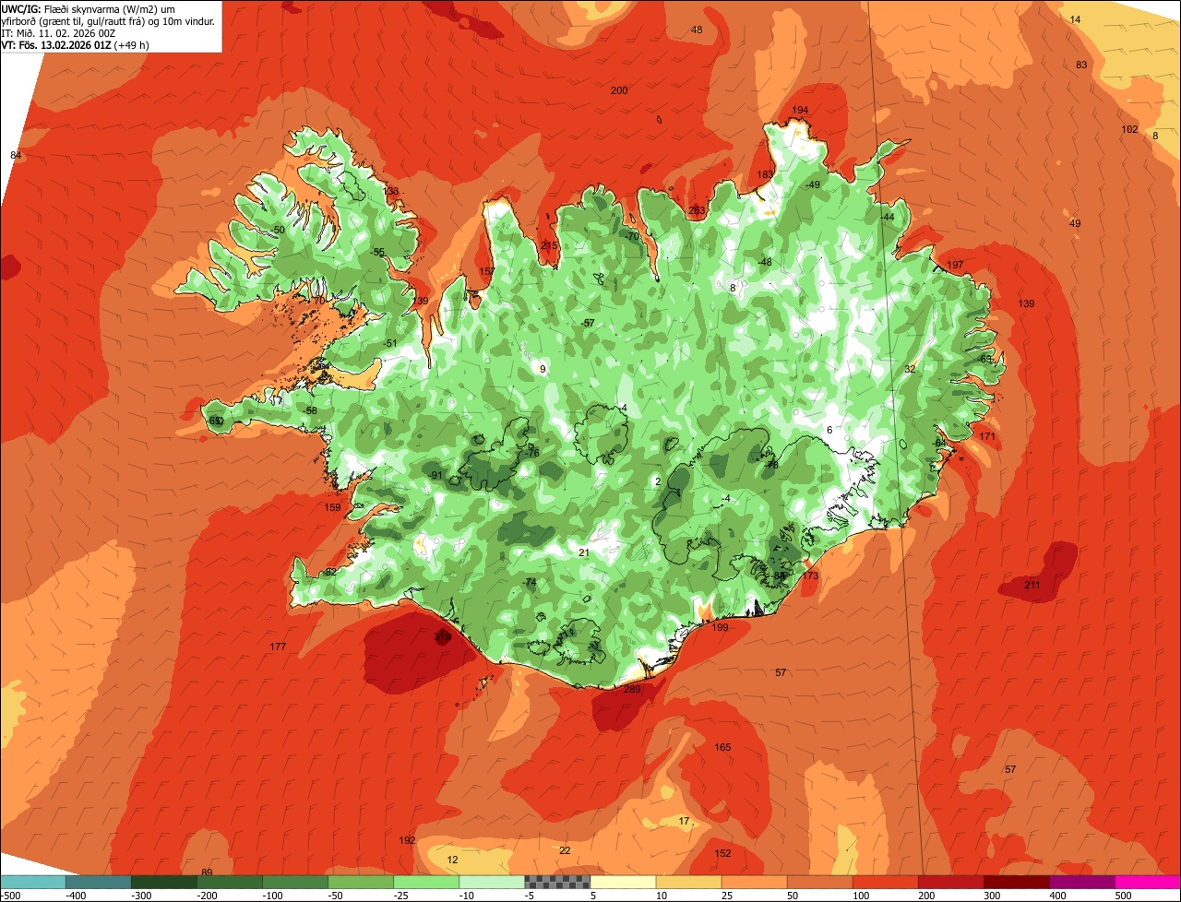Click the map value '83' in the northeast corner
1181x902 pixels.
pos(1081,65)
